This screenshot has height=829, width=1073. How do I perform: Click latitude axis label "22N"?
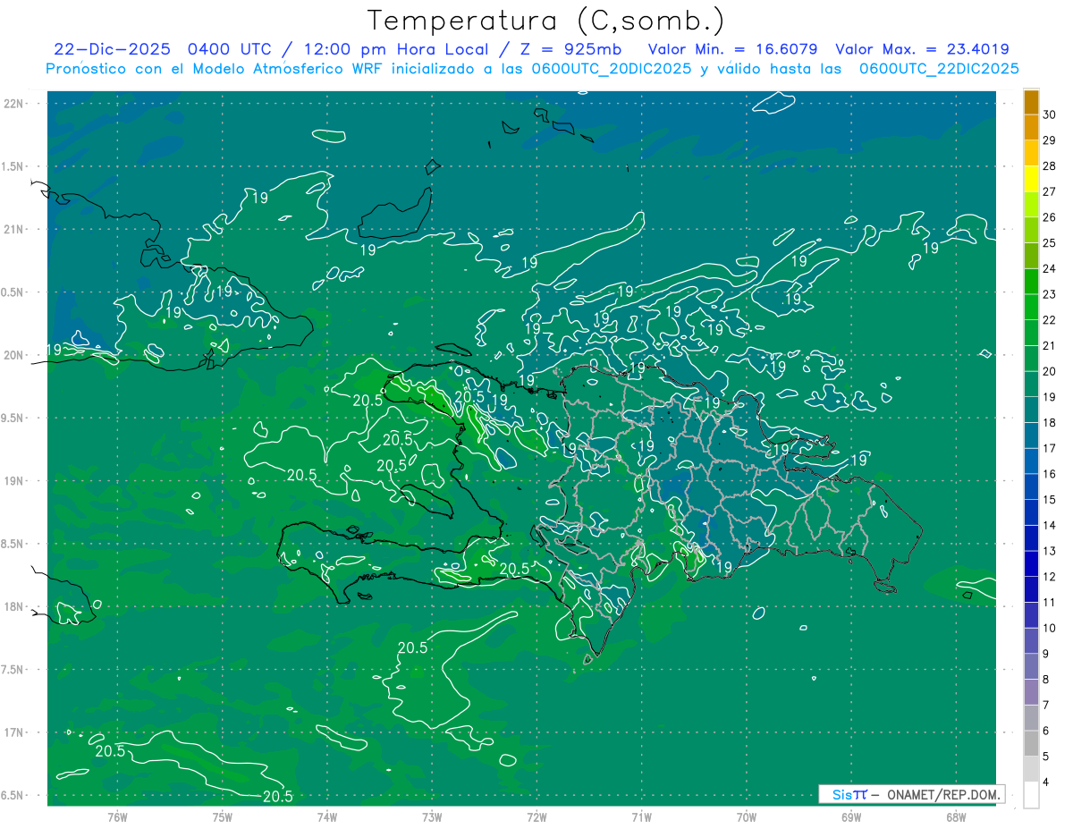14,103
